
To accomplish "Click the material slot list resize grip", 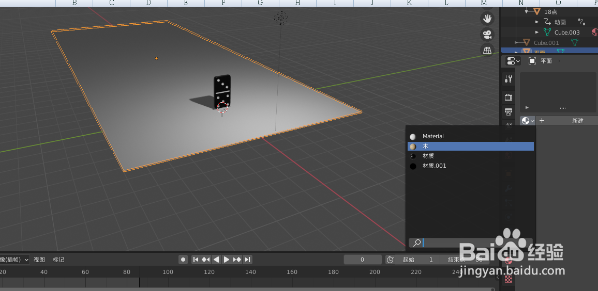I will point(562,108).
